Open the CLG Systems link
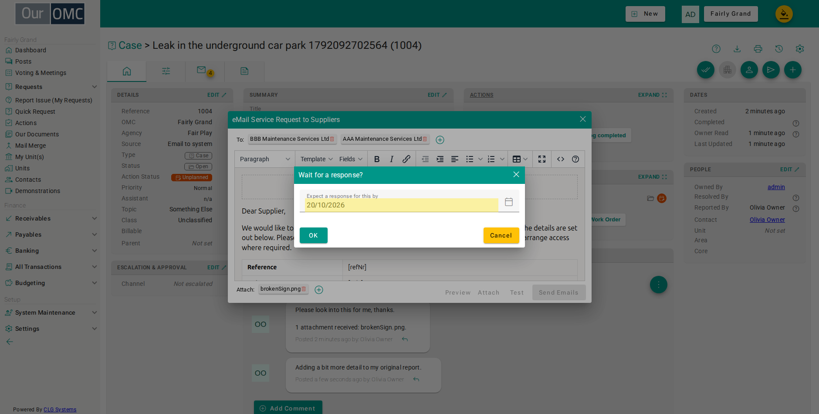 [60, 410]
